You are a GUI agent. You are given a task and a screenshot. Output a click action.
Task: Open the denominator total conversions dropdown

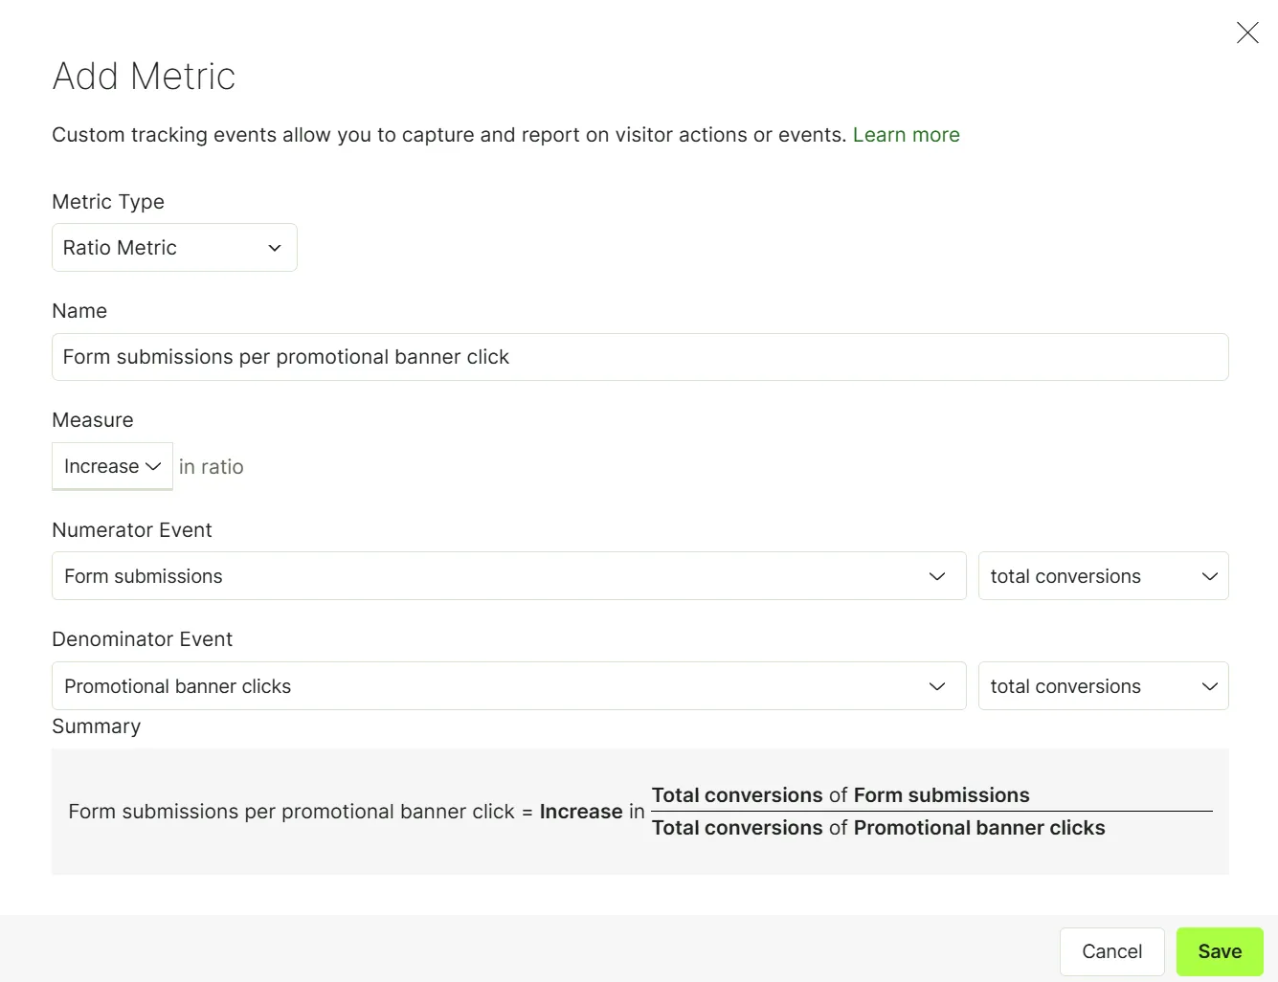[x=1103, y=686]
